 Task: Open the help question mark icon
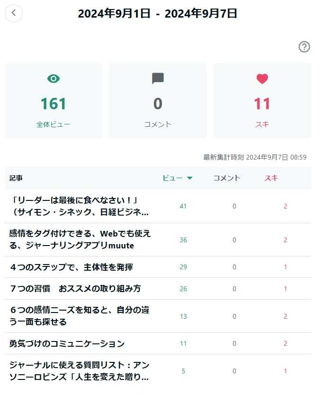(304, 47)
